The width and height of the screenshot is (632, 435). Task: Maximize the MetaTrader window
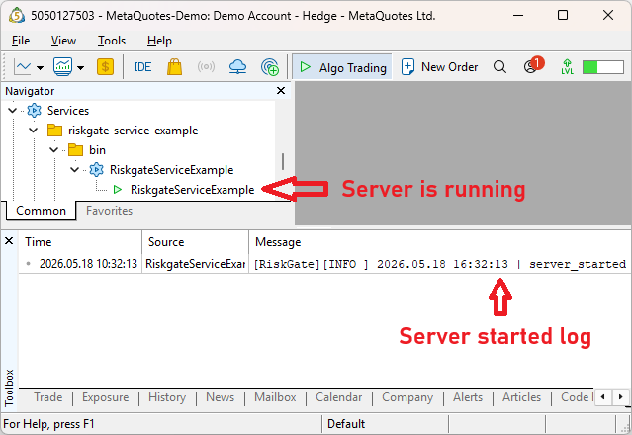[x=563, y=15]
